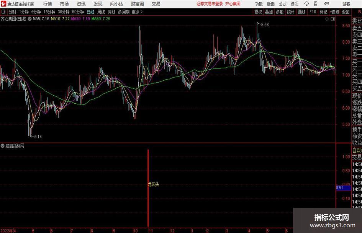Click the 统计 statistics button
Screen dimensions: 362x233
291,12
